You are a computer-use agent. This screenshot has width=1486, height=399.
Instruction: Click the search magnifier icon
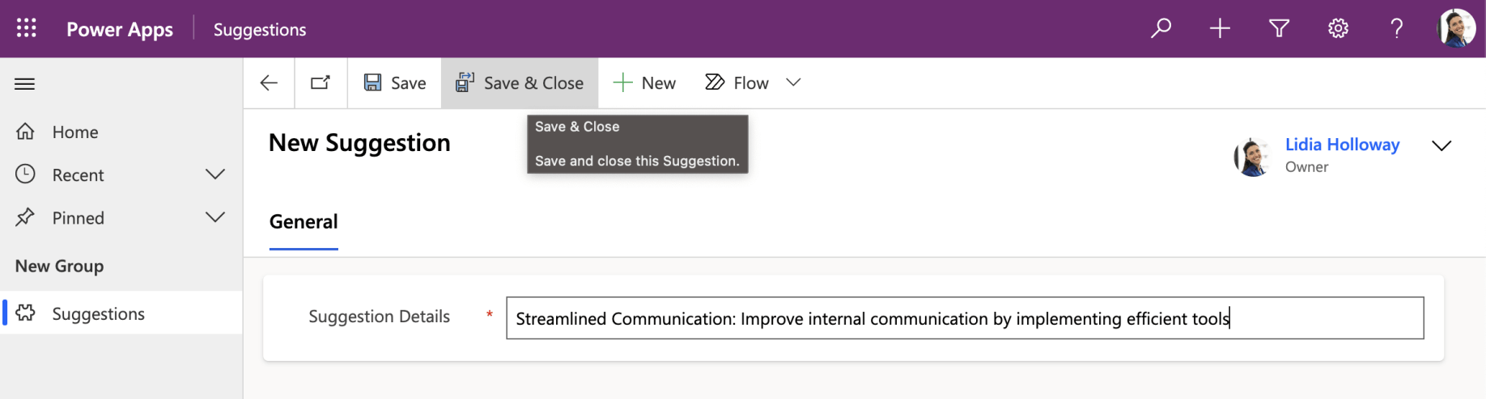pos(1161,28)
